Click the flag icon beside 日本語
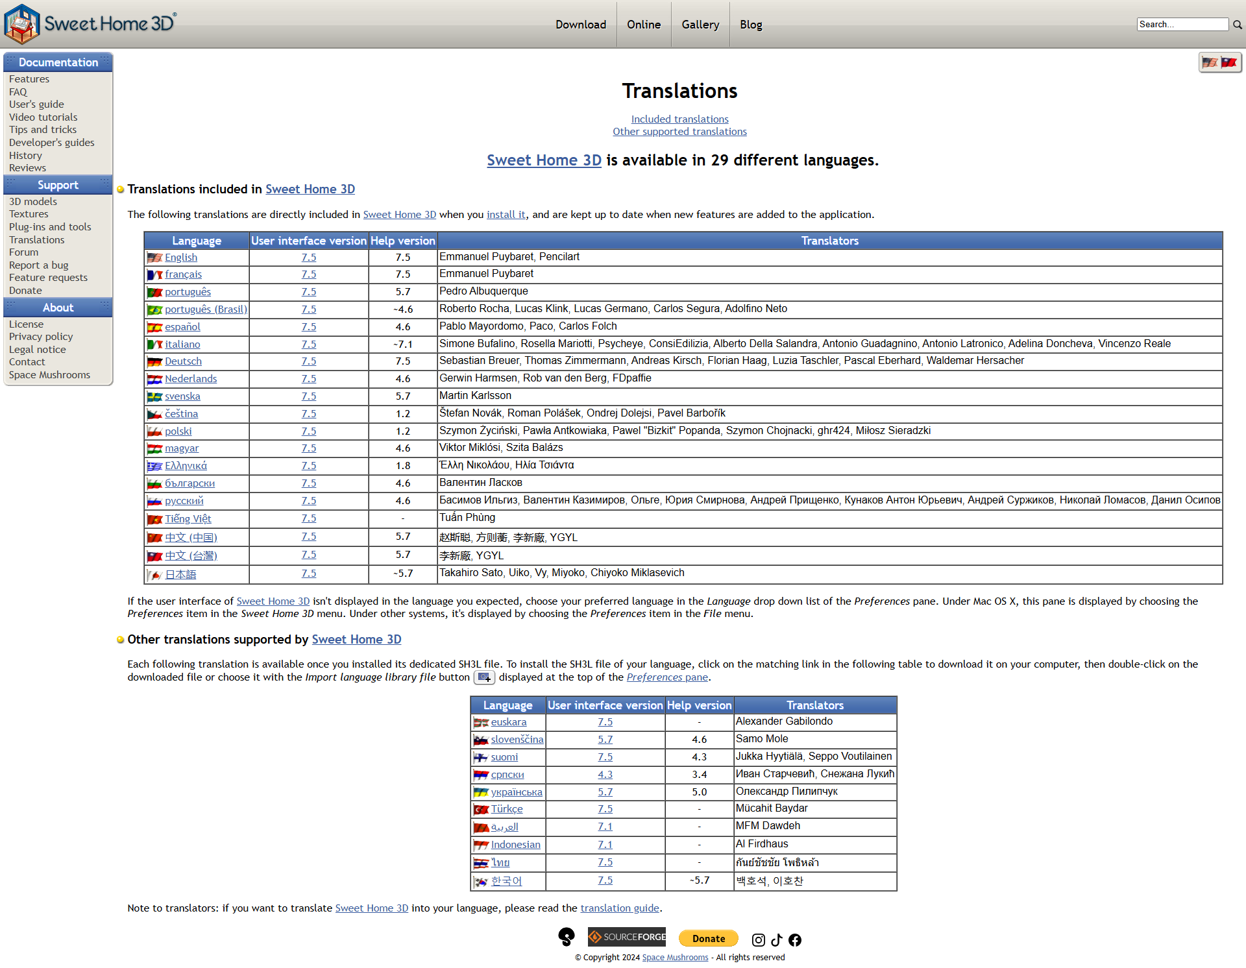The width and height of the screenshot is (1246, 968). coord(154,575)
